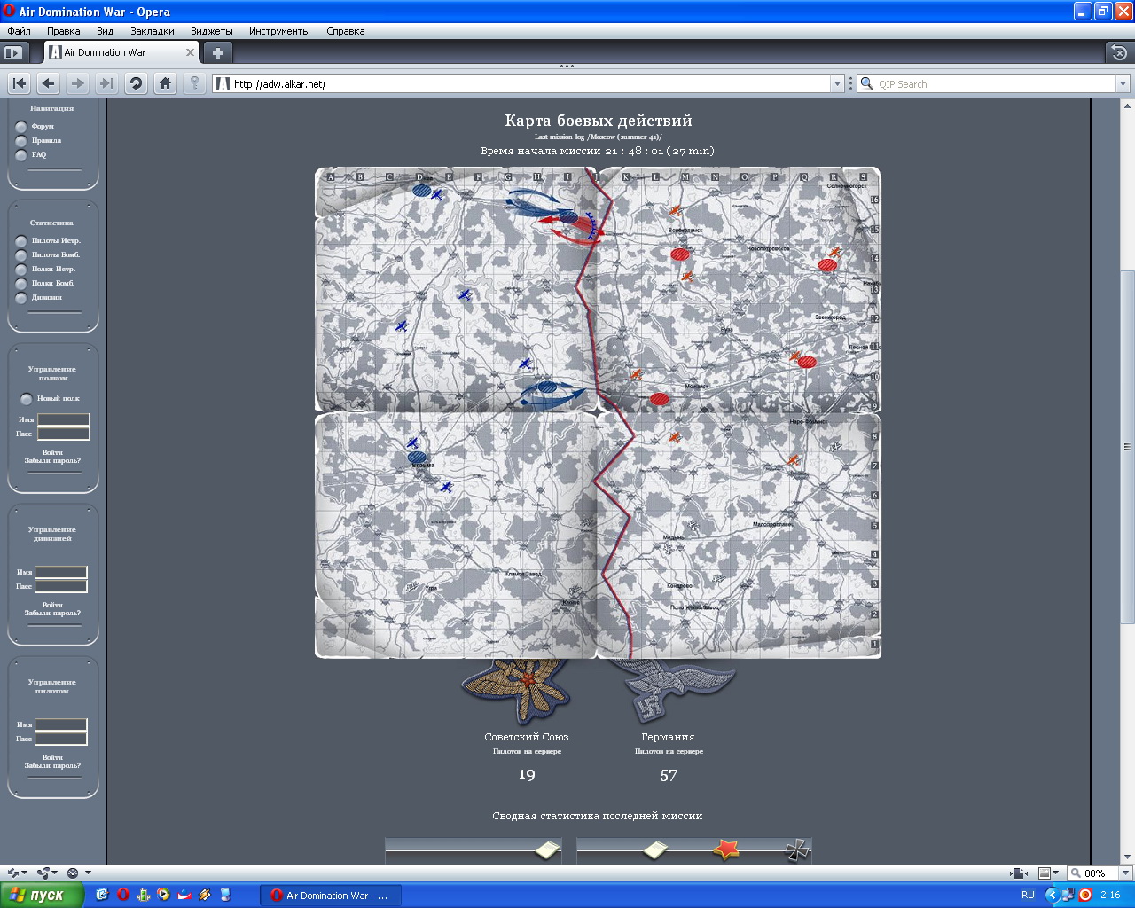This screenshot has height=908, width=1135.
Task: Open the QIP Search engine dropdown arrow
Action: [x=1123, y=84]
